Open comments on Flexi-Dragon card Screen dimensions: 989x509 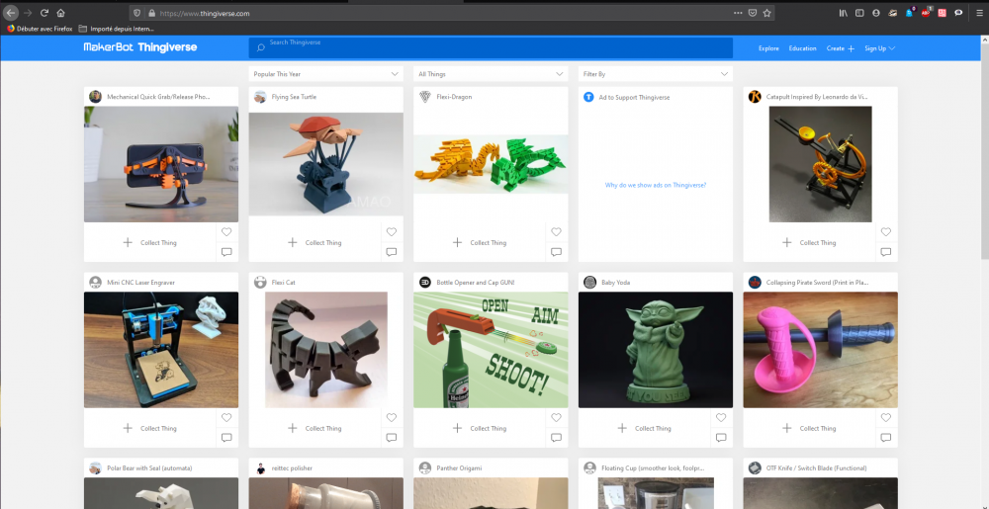coord(556,252)
